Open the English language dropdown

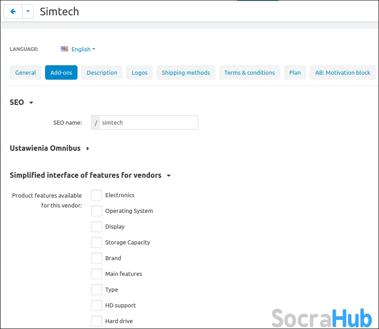click(83, 49)
